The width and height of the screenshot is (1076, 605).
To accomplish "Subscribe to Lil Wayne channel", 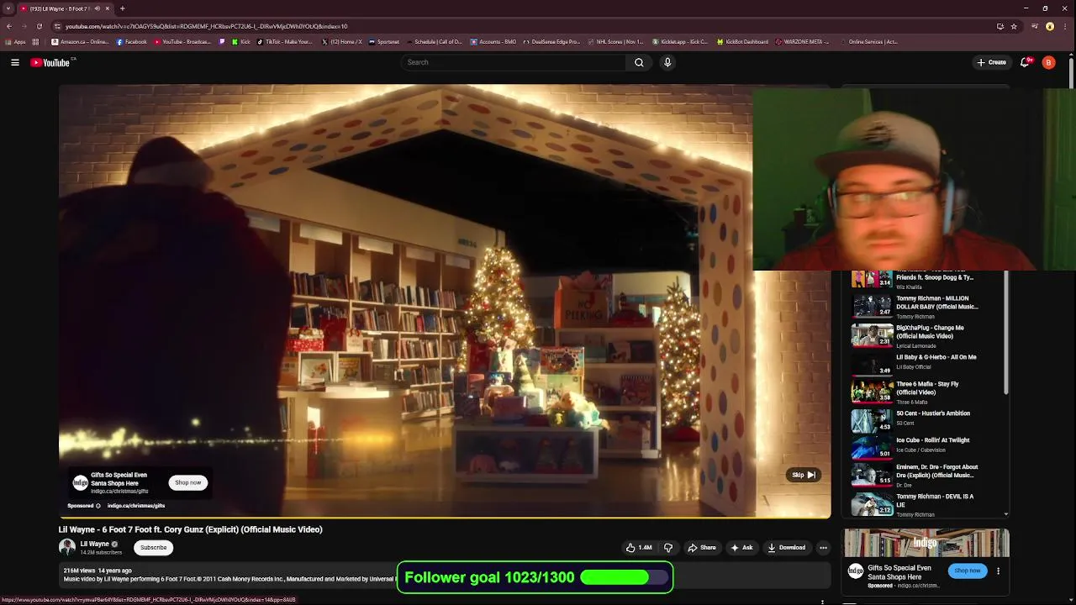I will (x=153, y=547).
